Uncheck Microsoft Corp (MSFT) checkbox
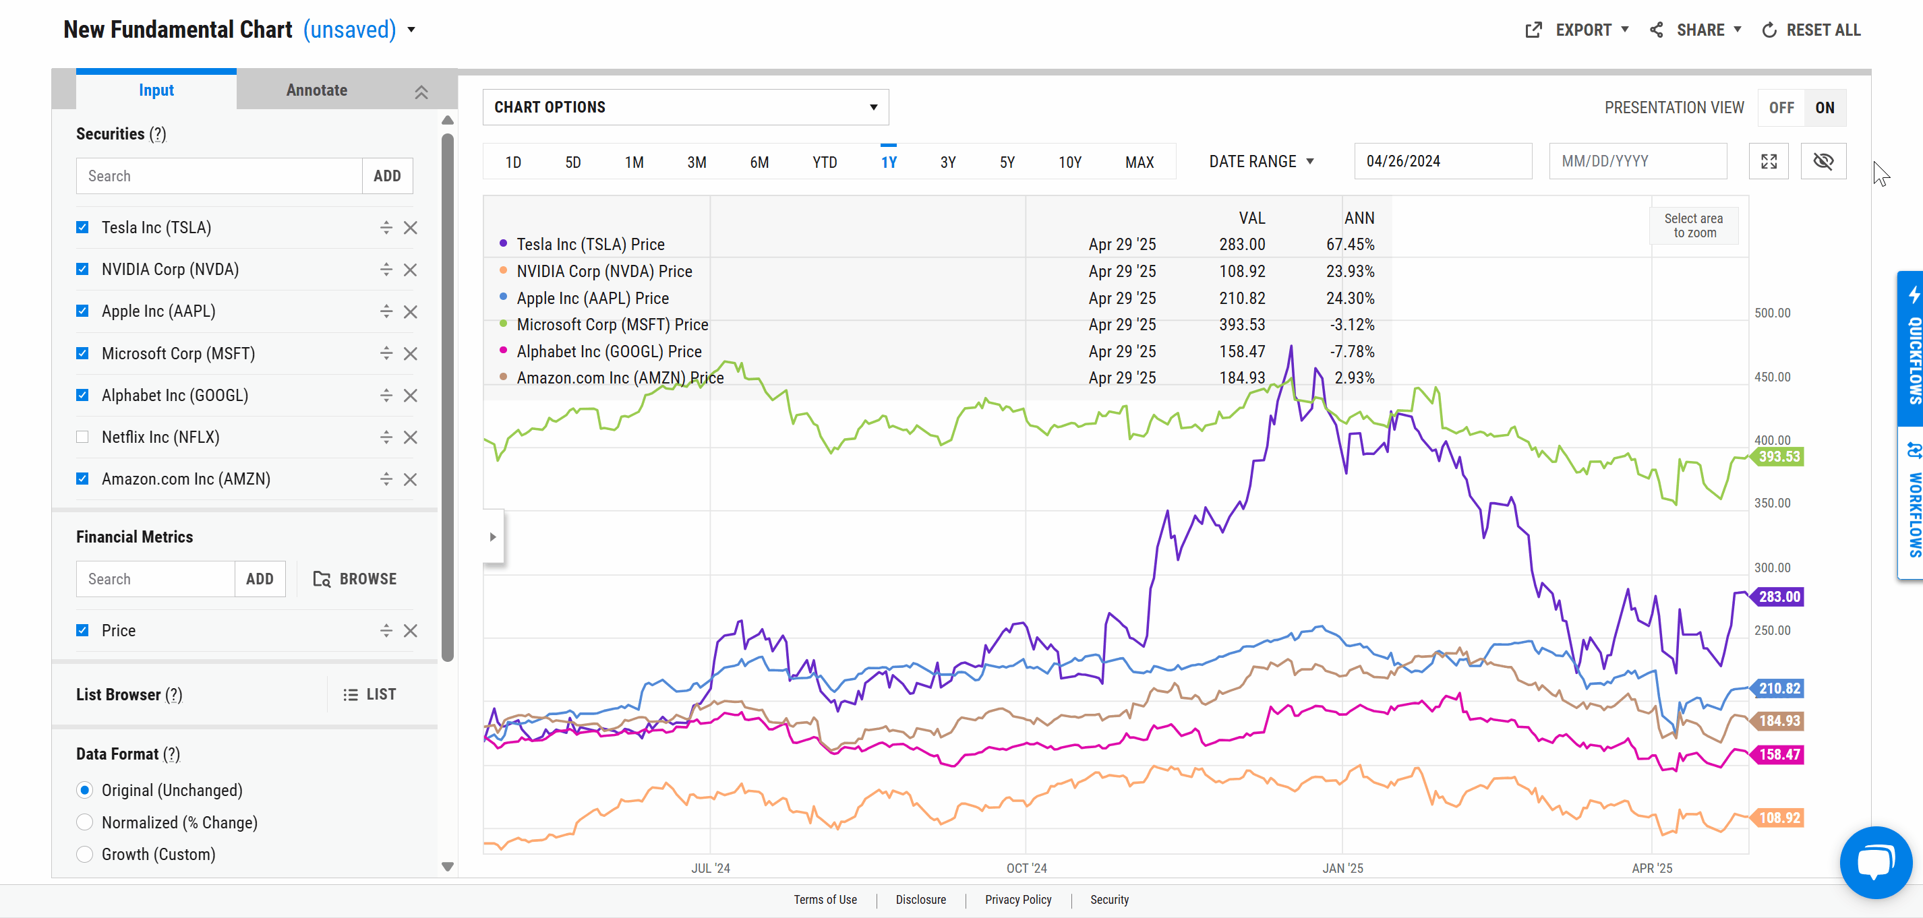This screenshot has width=1923, height=918. 83,353
